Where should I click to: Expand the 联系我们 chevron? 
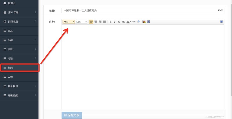click(x=35, y=86)
